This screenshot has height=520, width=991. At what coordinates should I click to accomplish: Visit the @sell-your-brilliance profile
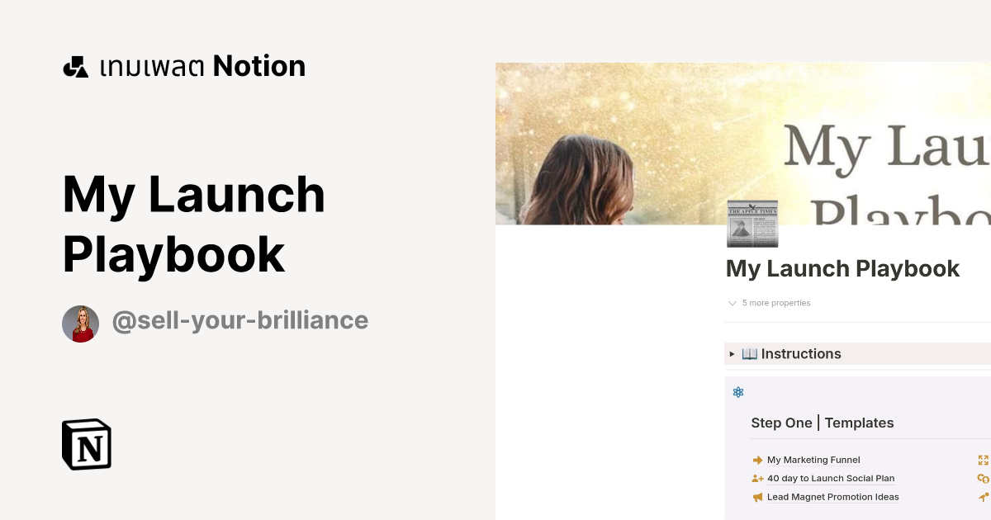240,320
